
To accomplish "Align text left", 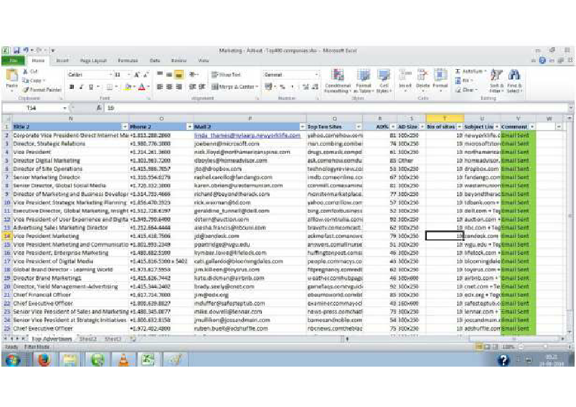I will point(160,87).
